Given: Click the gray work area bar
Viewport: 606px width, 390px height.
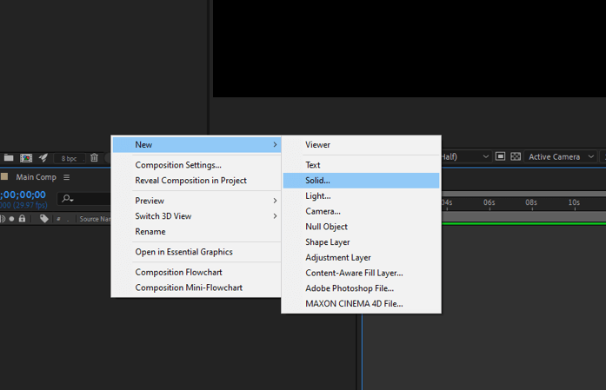Looking at the screenshot, I should [523, 216].
